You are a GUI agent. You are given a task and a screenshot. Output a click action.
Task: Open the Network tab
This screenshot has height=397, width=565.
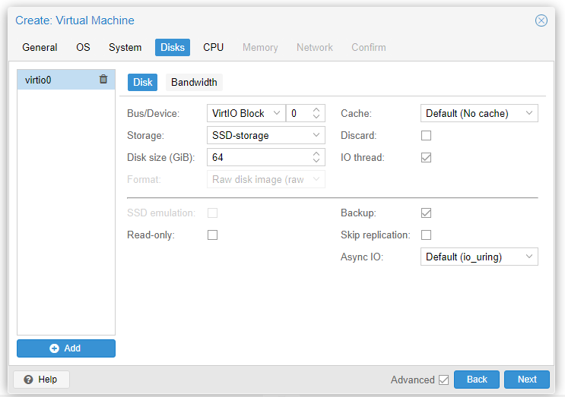(x=315, y=48)
